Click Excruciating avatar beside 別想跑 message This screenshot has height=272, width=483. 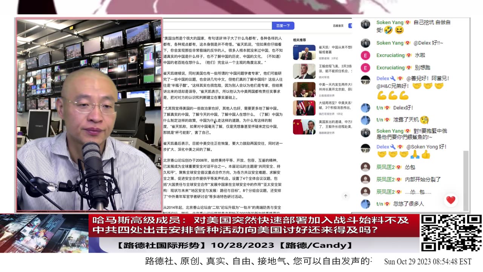pyautogui.click(x=365, y=68)
